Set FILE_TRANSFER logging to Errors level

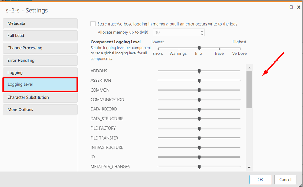tap(158, 138)
